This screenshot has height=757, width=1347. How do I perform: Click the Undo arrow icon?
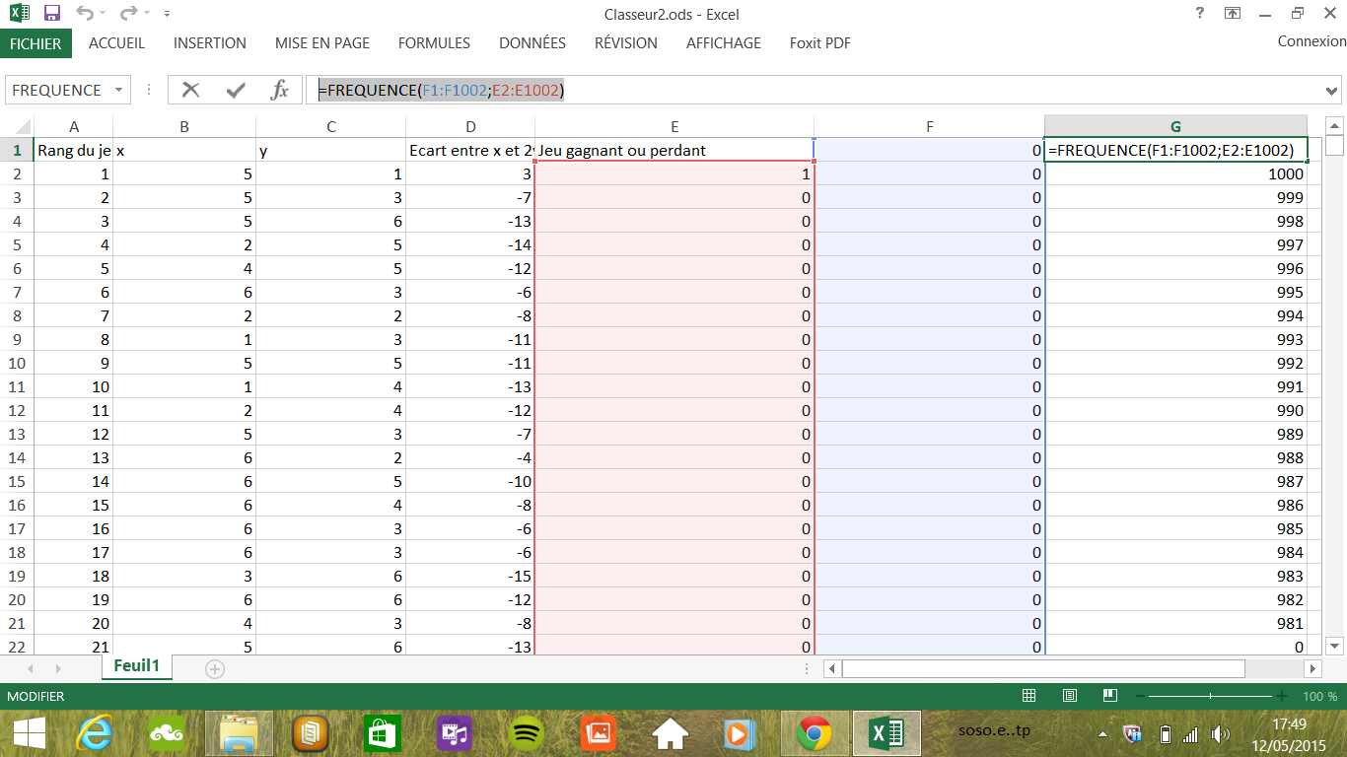pyautogui.click(x=85, y=14)
